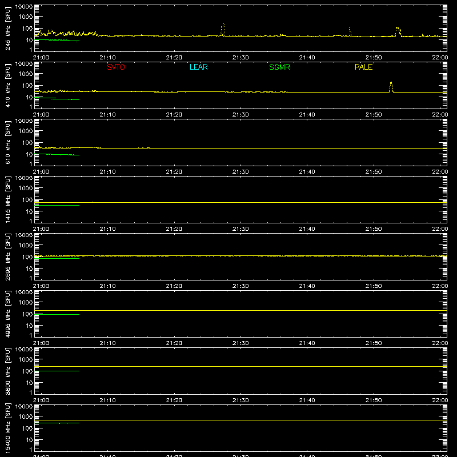457x457 pixels.
Task: Click the yellow PALE station label
Action: click(363, 67)
